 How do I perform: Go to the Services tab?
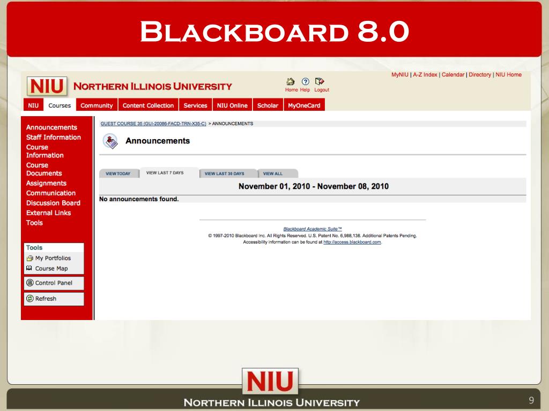click(x=195, y=105)
